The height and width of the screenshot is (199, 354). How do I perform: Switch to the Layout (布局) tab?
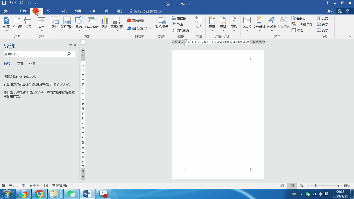pos(64,11)
